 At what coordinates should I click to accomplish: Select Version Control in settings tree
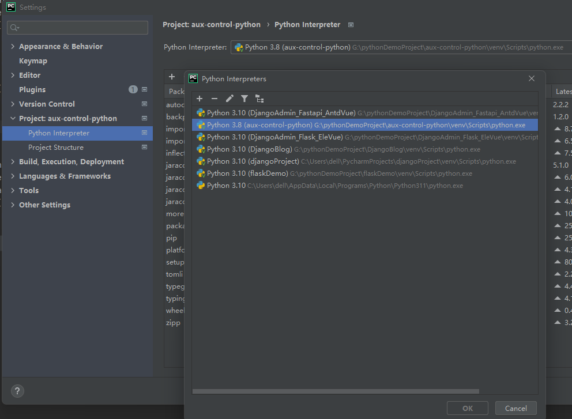(x=47, y=104)
